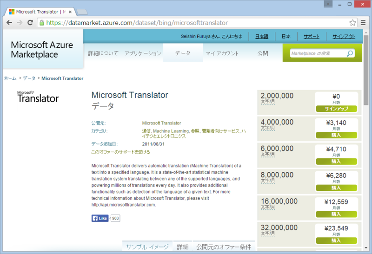
Task: Go to データ breadcrumb link
Action: (x=29, y=78)
